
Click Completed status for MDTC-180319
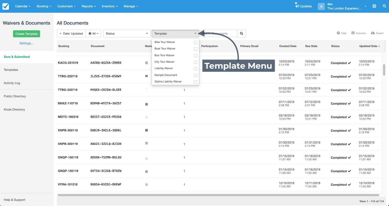coord(341,117)
